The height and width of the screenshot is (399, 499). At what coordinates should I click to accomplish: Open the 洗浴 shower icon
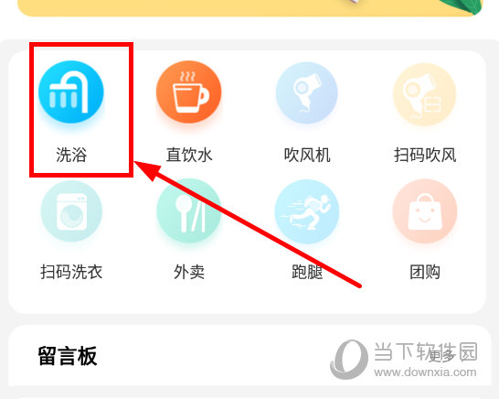(71, 92)
